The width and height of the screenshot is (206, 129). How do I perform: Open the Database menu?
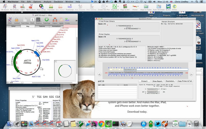58,2
